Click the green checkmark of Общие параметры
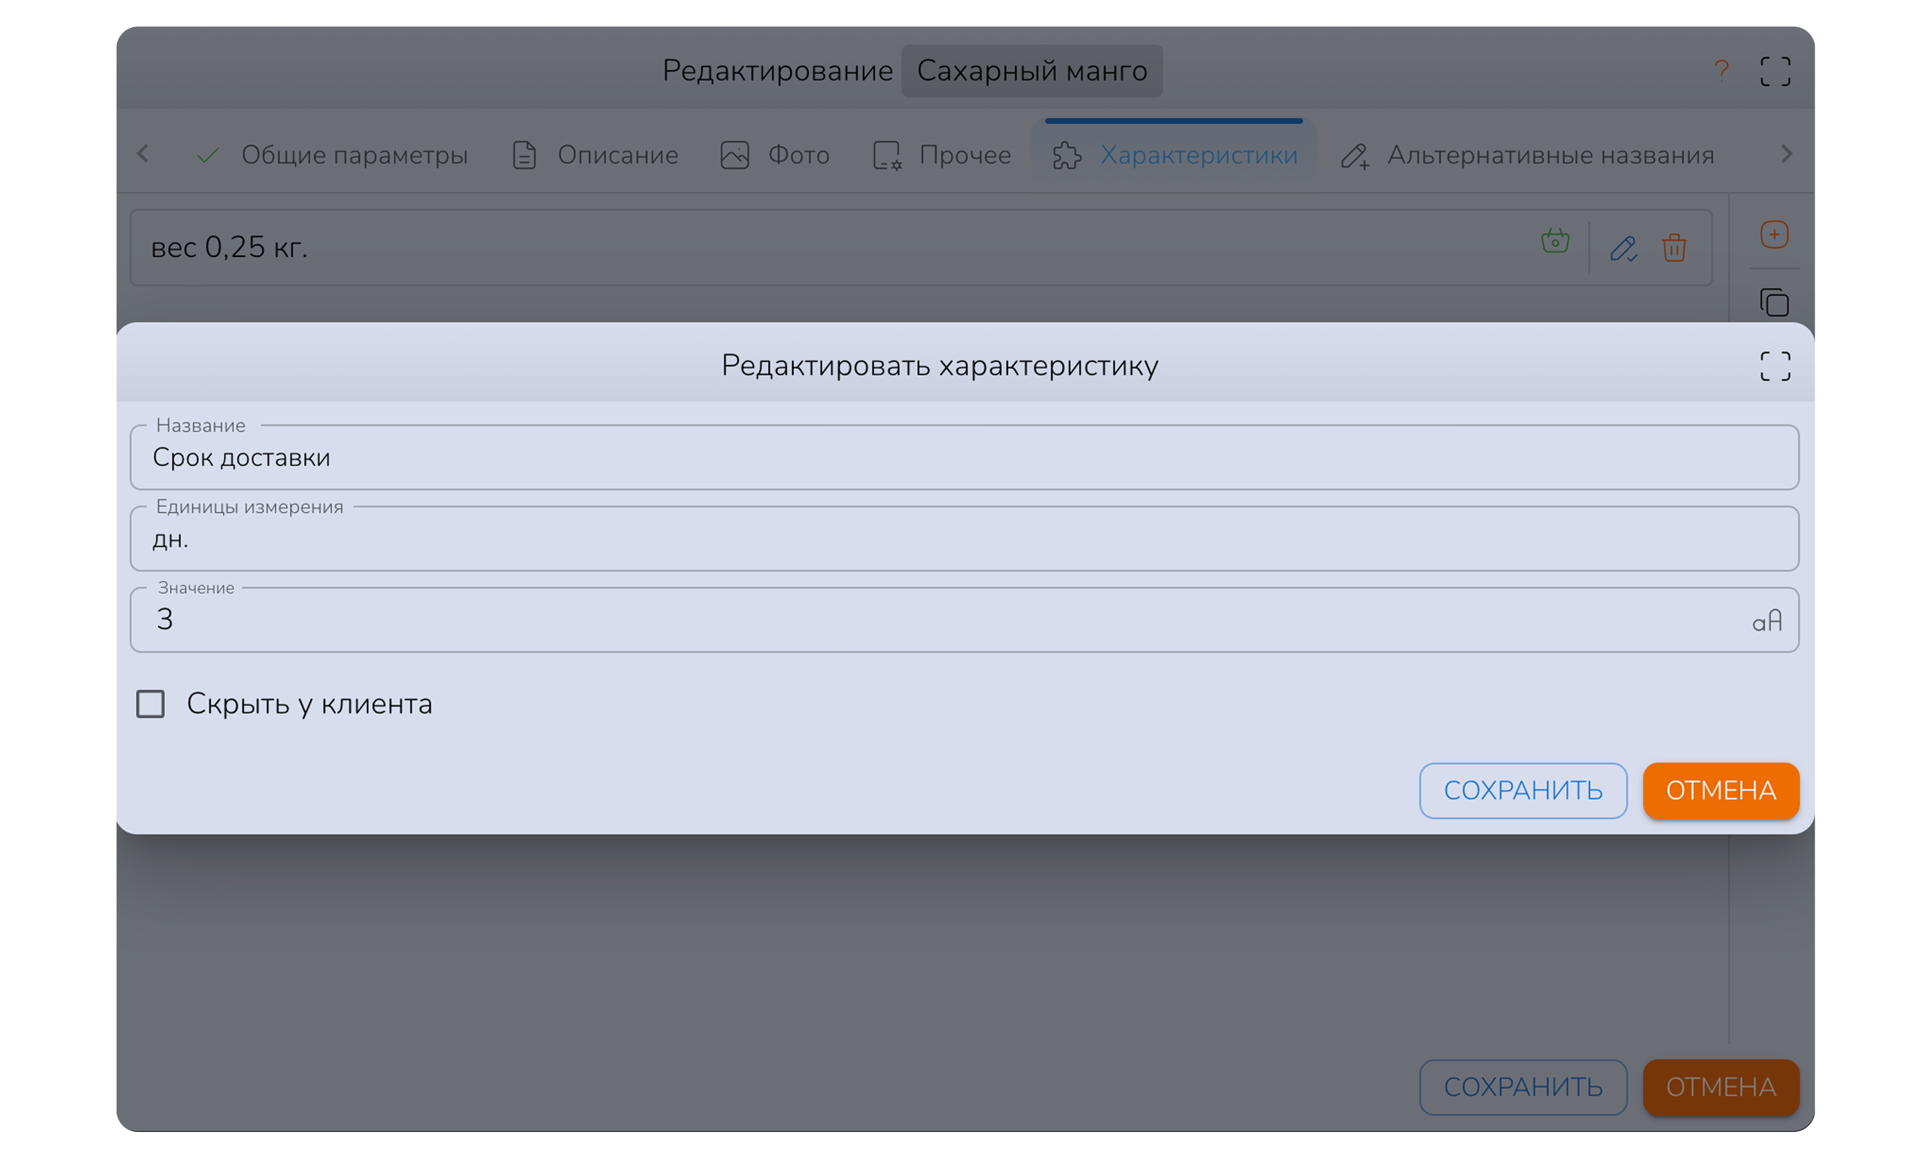1932x1159 pixels. click(x=208, y=155)
